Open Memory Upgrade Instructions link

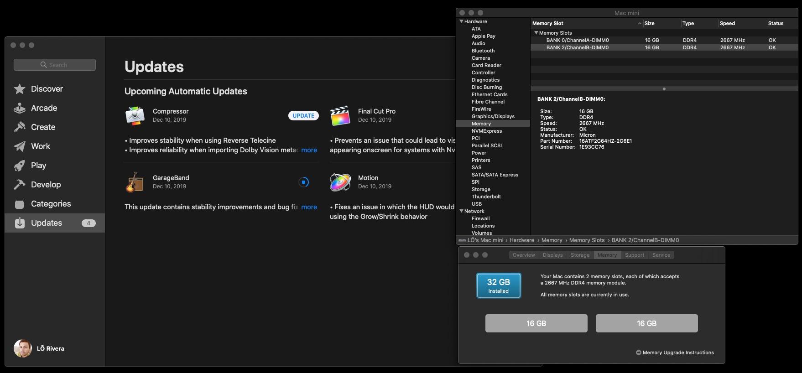tap(678, 352)
